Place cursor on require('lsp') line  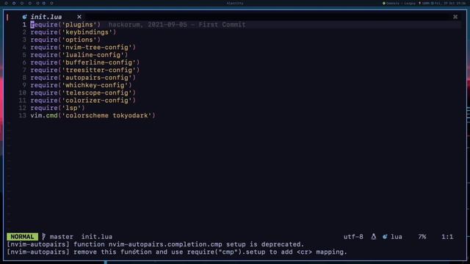[x=57, y=108]
